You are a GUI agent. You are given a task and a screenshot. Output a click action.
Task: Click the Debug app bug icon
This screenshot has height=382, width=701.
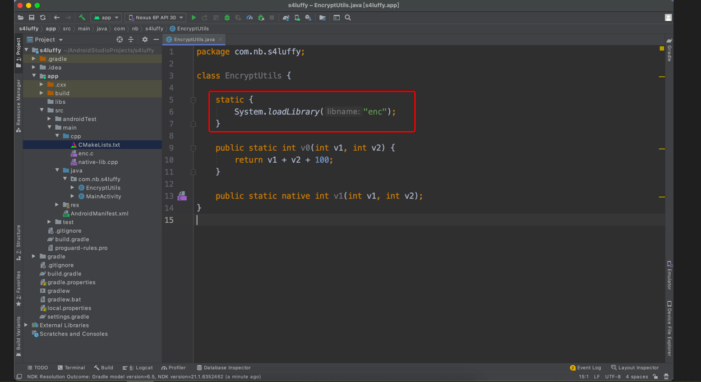click(227, 18)
